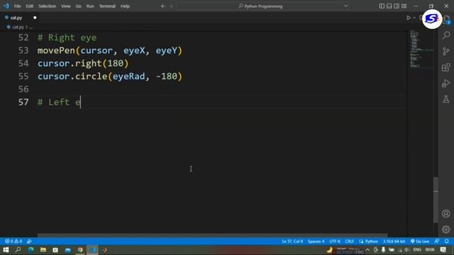Open the Extensions view
Screen dimensions: 454x255
pyautogui.click(x=446, y=67)
